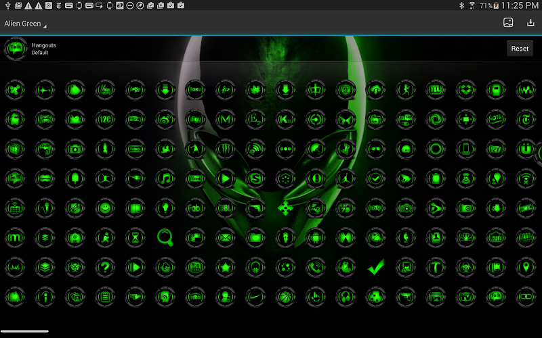Select the Jordan Jumpman icon
The image size is (542, 338).
[x=346, y=178]
